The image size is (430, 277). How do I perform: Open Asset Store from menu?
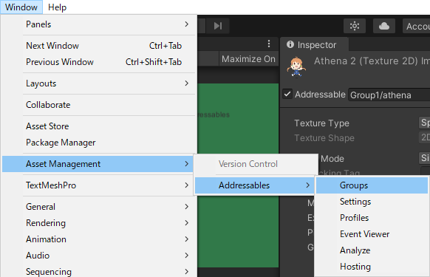click(x=100, y=126)
